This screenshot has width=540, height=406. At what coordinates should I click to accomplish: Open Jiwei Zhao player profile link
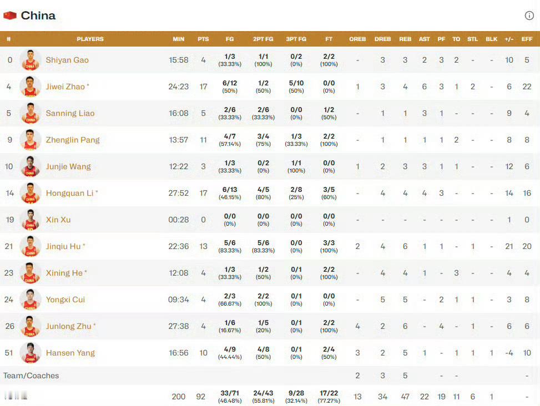[x=65, y=87]
